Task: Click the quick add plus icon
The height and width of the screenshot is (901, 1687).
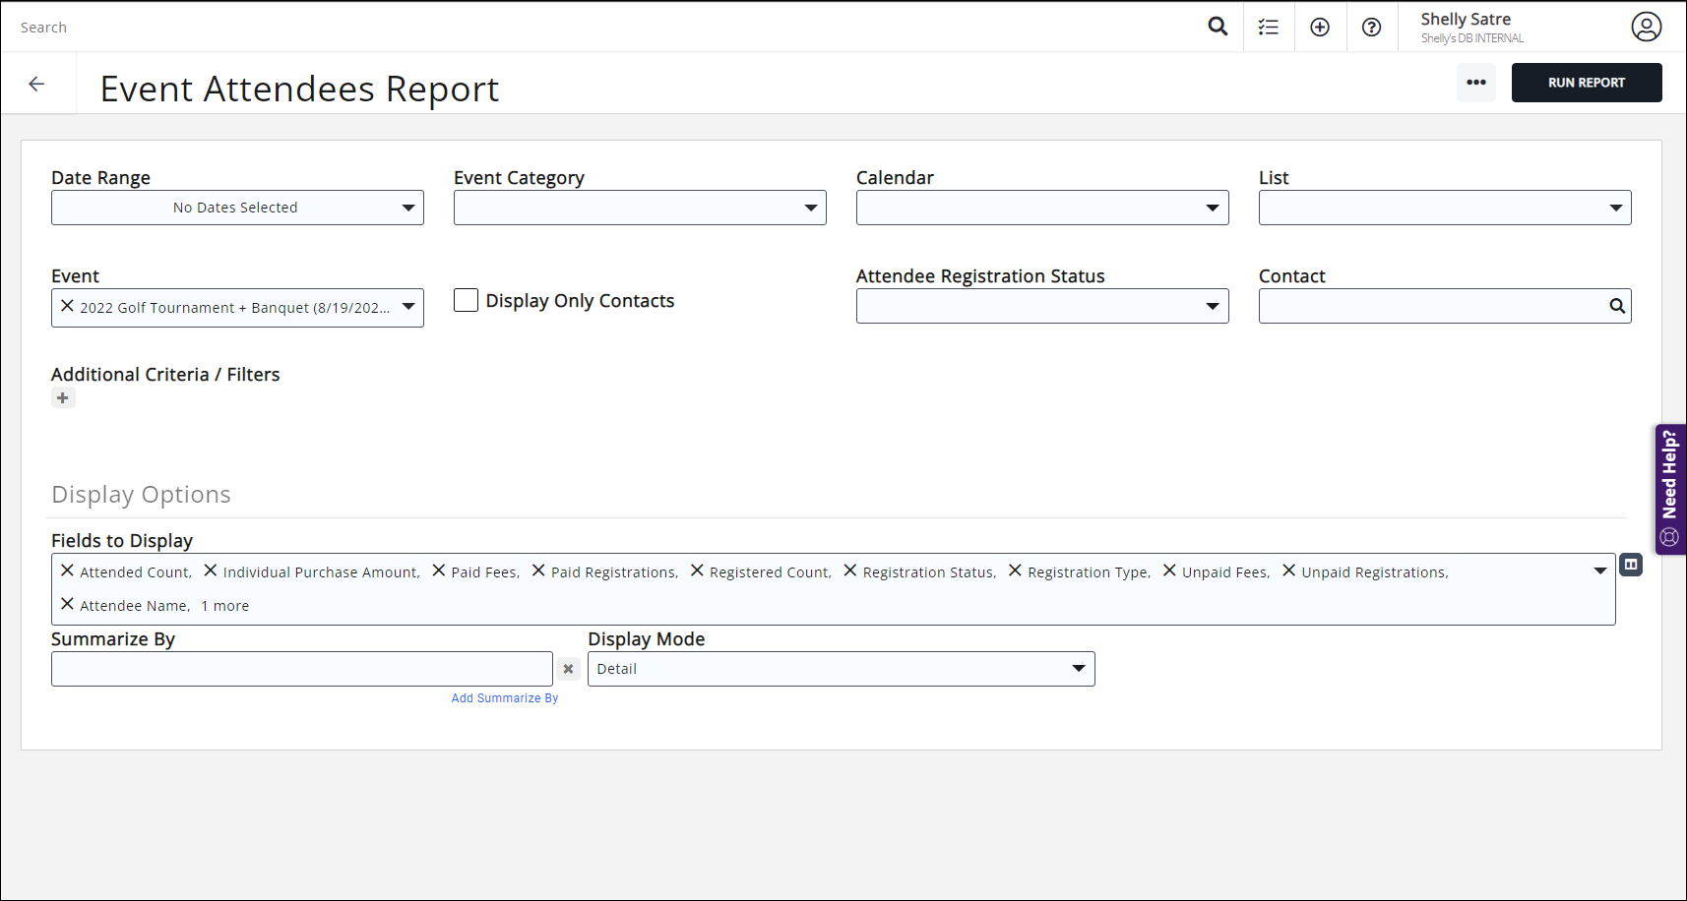Action: point(1320,28)
